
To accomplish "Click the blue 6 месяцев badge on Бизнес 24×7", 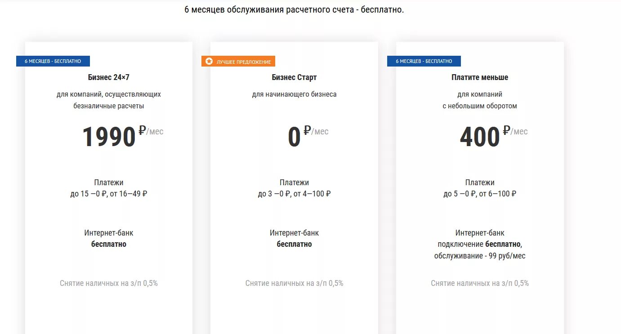I will pyautogui.click(x=53, y=61).
